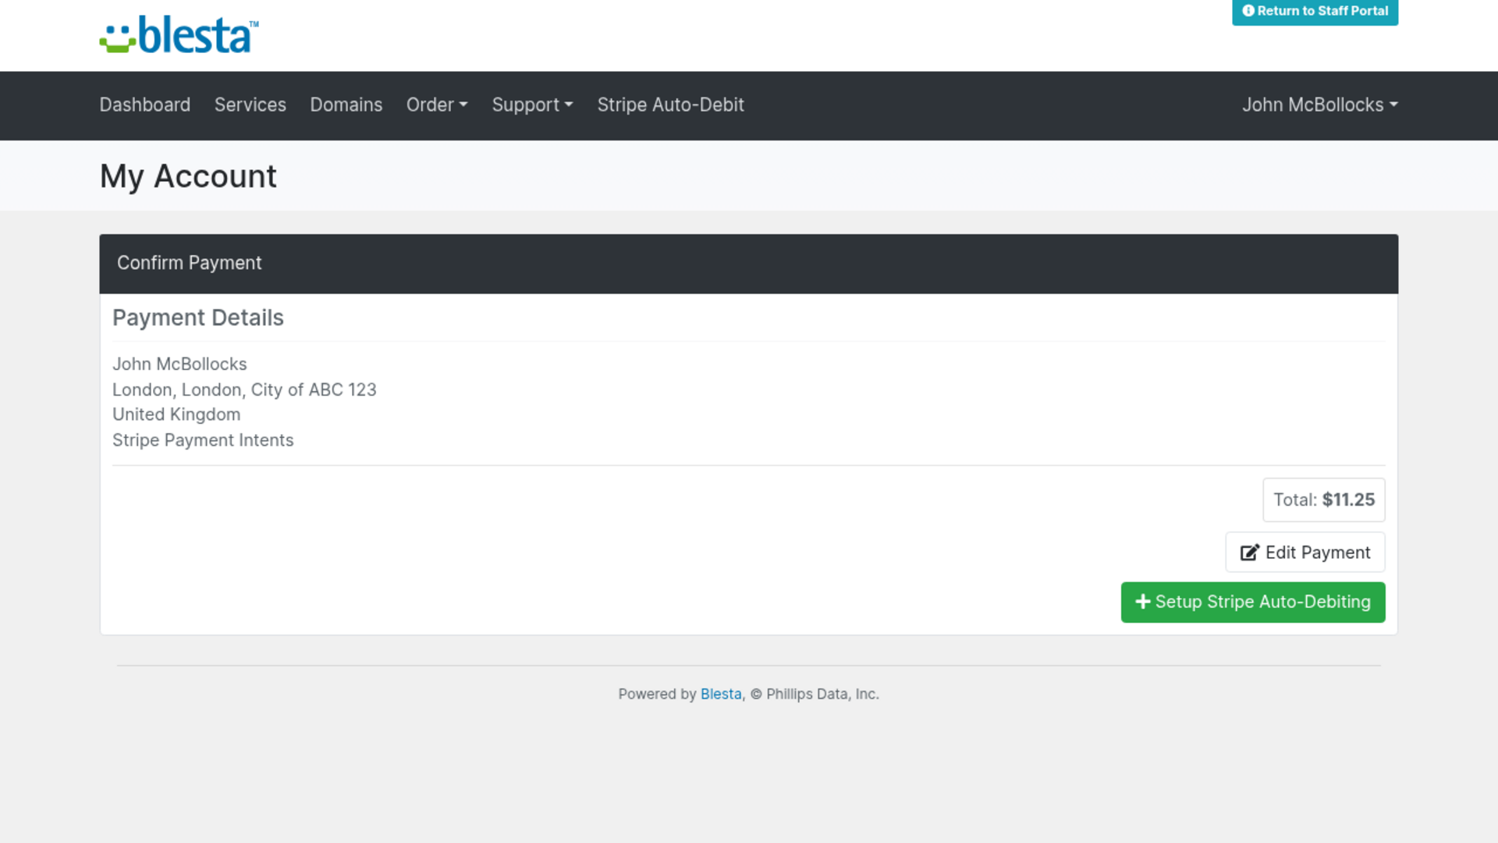1498x843 pixels.
Task: Click the Confirm Payment panel header
Action: pos(748,264)
